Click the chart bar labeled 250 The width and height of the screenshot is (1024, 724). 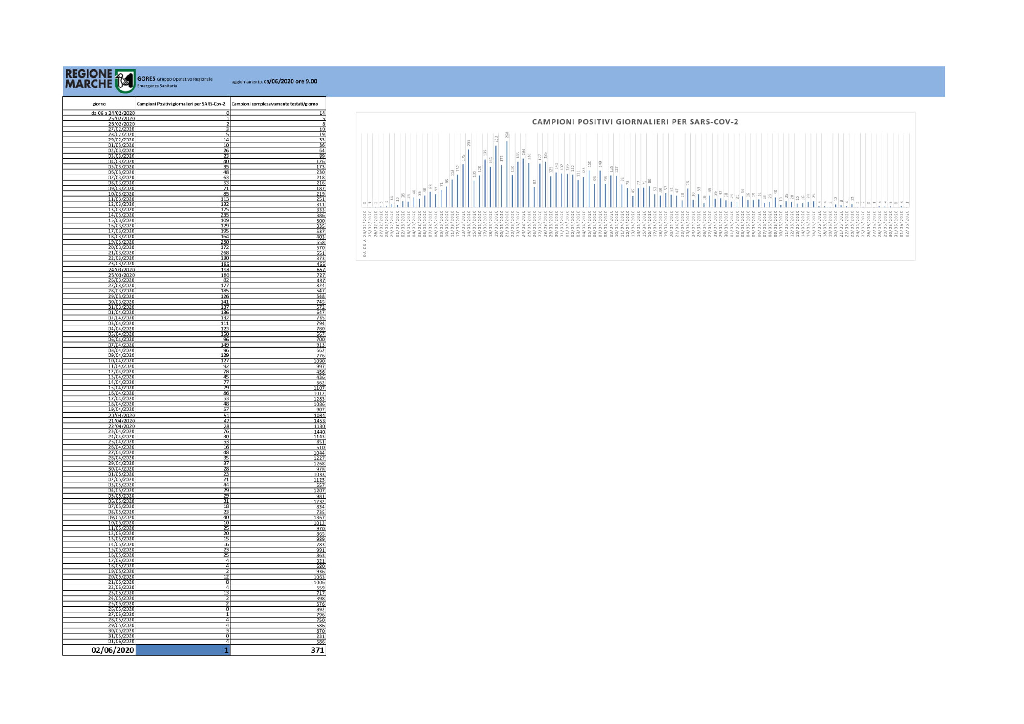[496, 176]
